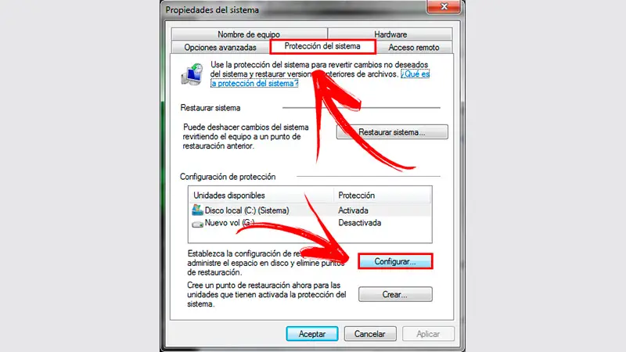
Task: Open the ¿Qué es la protección del sistema? link
Action: click(320, 79)
